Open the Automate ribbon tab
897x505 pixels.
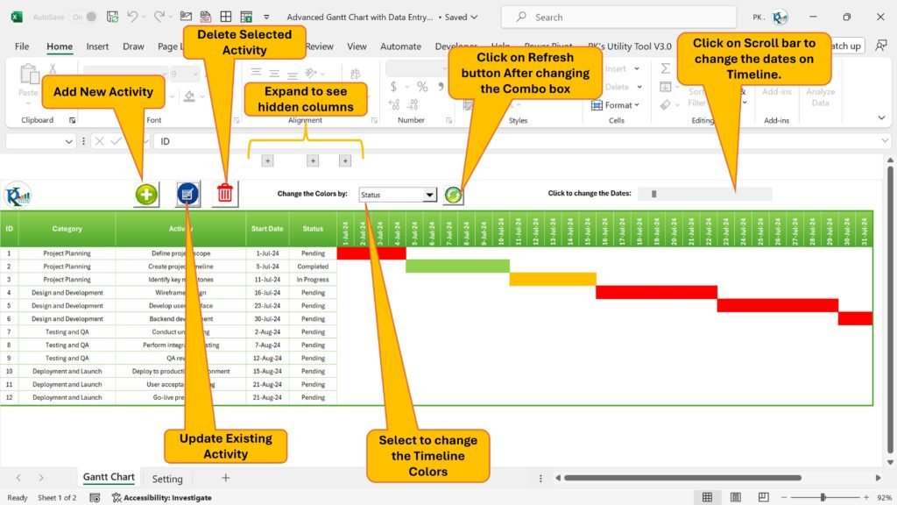point(400,46)
